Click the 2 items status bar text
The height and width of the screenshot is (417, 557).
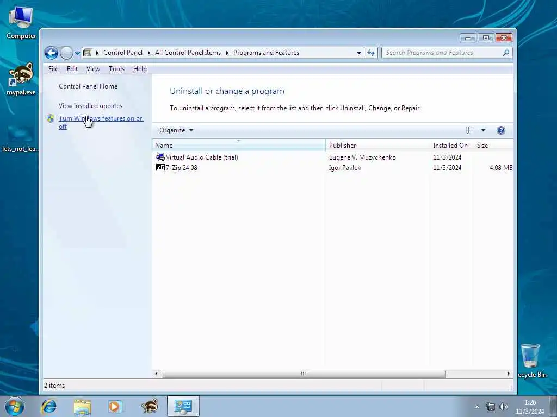(x=54, y=386)
